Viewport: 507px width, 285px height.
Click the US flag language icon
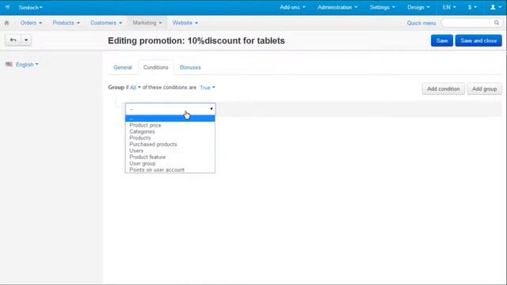9,64
